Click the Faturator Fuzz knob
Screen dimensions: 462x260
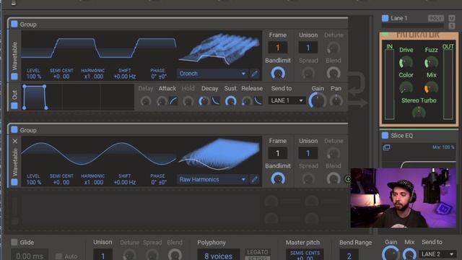[x=431, y=62]
